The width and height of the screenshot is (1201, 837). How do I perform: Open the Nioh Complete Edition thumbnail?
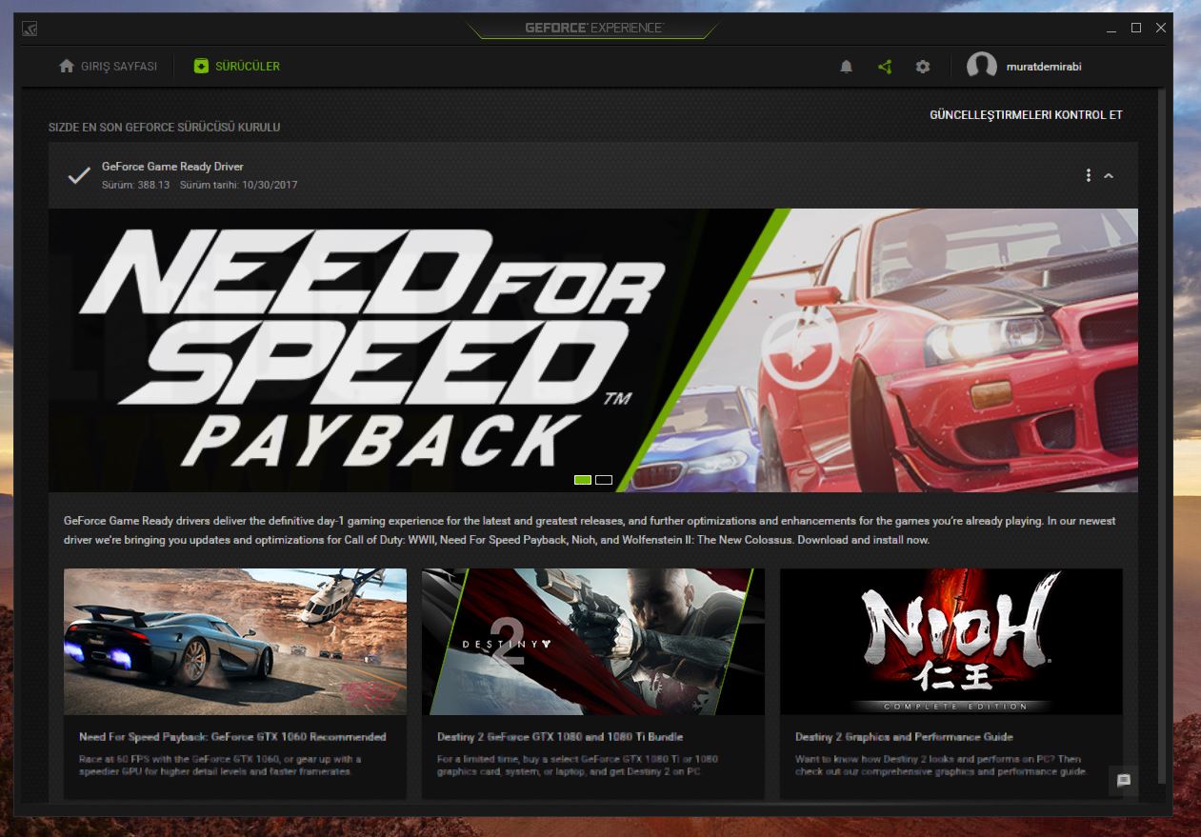click(951, 642)
